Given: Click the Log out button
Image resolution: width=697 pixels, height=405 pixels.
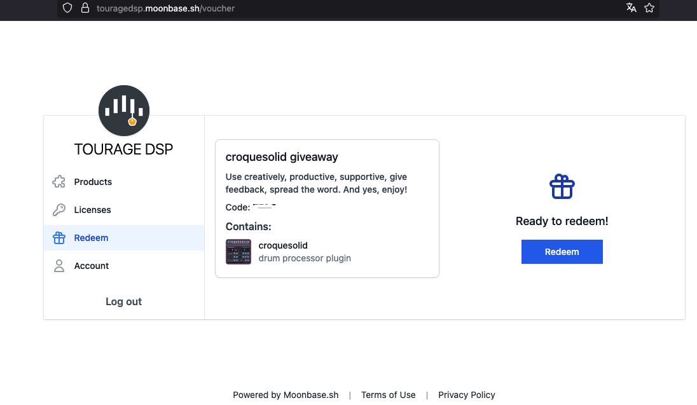Looking at the screenshot, I should coord(123,301).
